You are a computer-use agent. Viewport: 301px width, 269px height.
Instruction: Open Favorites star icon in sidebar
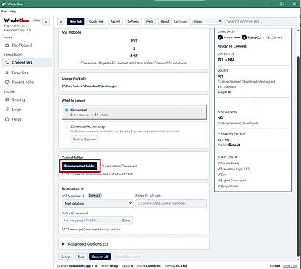click(7, 72)
